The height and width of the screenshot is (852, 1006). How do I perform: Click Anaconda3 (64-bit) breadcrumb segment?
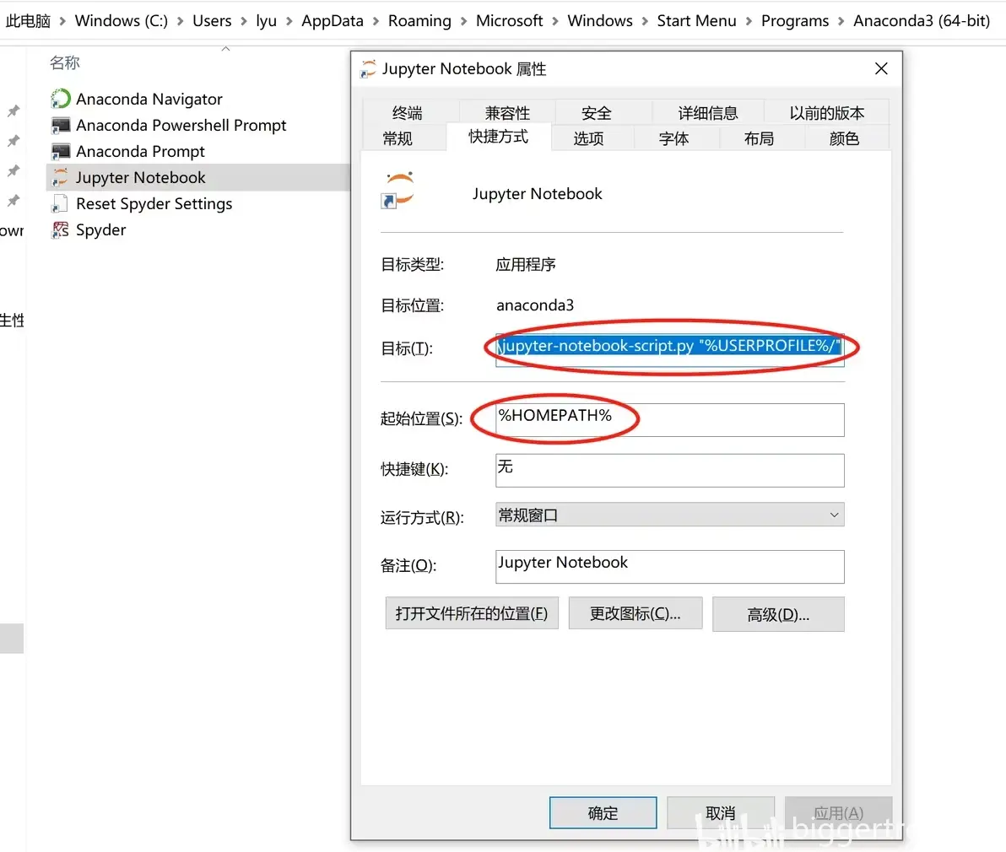pos(922,20)
